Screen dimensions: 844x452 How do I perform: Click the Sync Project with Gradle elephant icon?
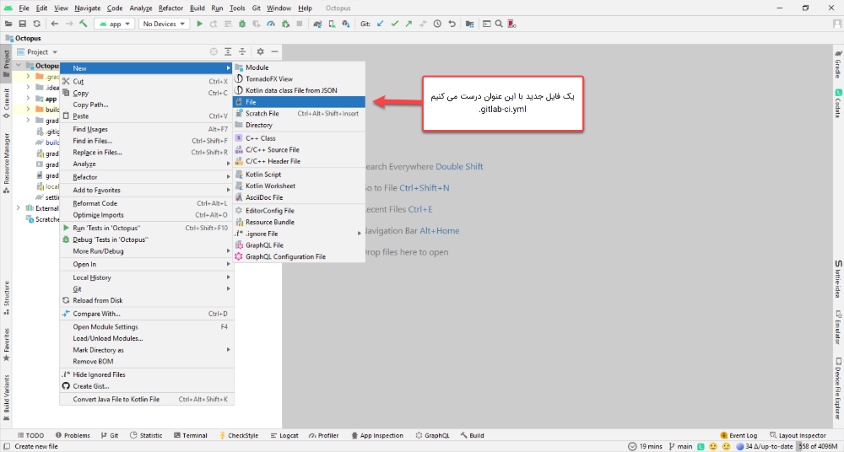pos(317,24)
